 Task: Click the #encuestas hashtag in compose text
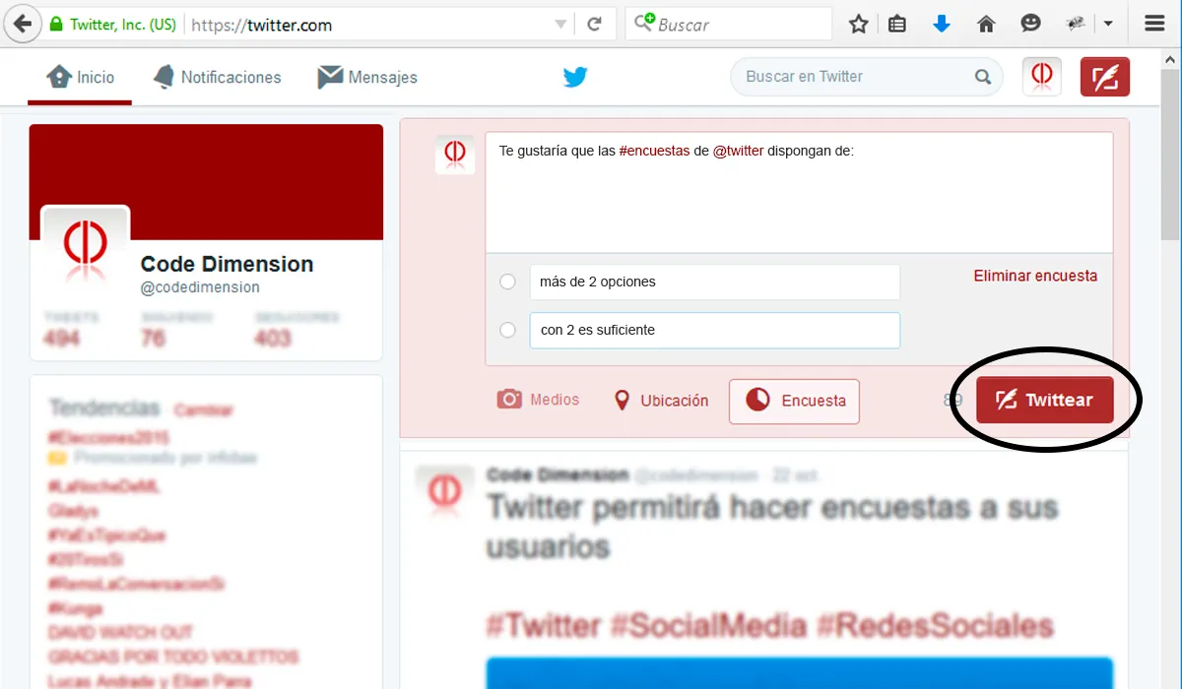654,152
